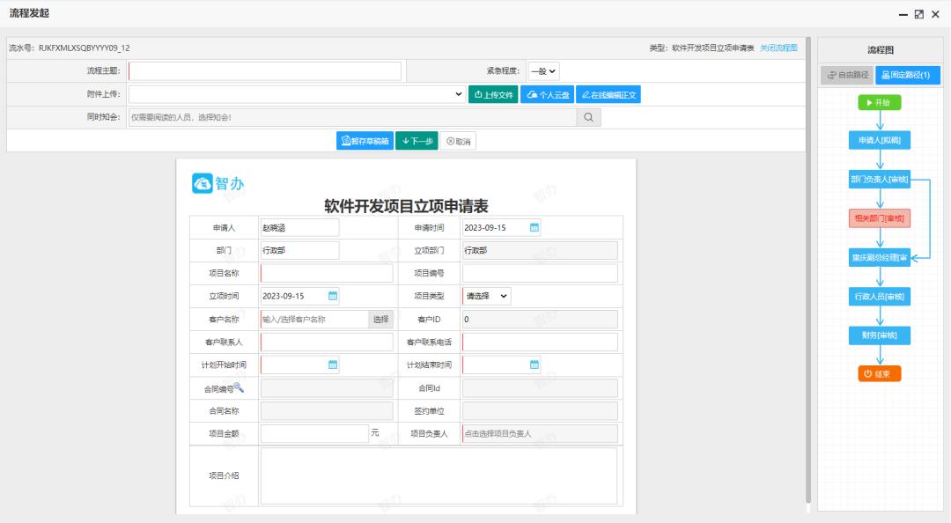951x523 pixels.
Task: Click 暂存草稿箱 save draft icon button
Action: (366, 139)
